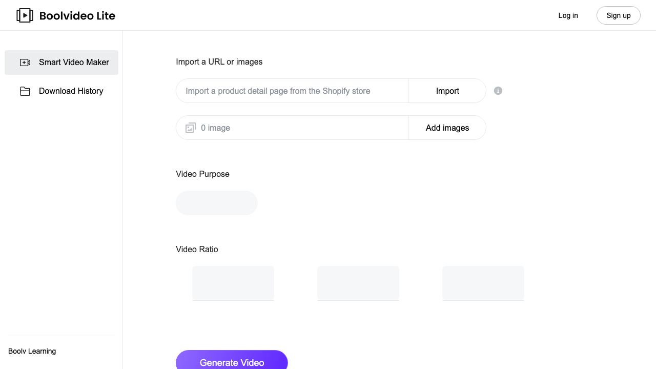The height and width of the screenshot is (369, 656).
Task: Click the Download History folder icon
Action: [25, 91]
